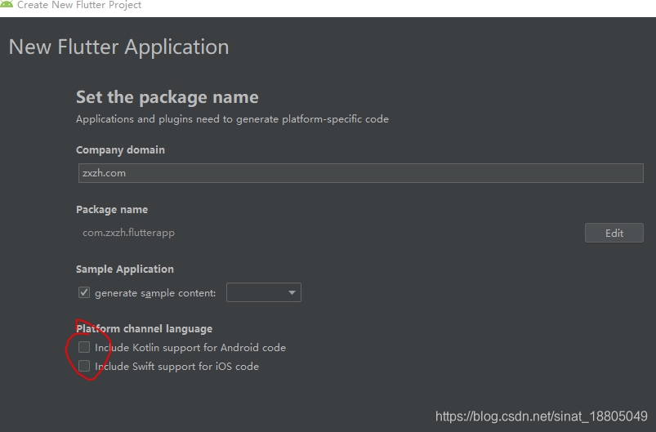Click the Platform channel language label
The image size is (656, 432).
pyautogui.click(x=145, y=329)
